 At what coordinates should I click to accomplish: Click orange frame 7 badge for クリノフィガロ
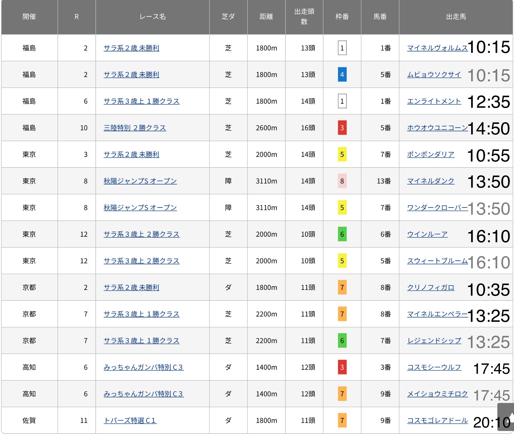pyautogui.click(x=342, y=287)
